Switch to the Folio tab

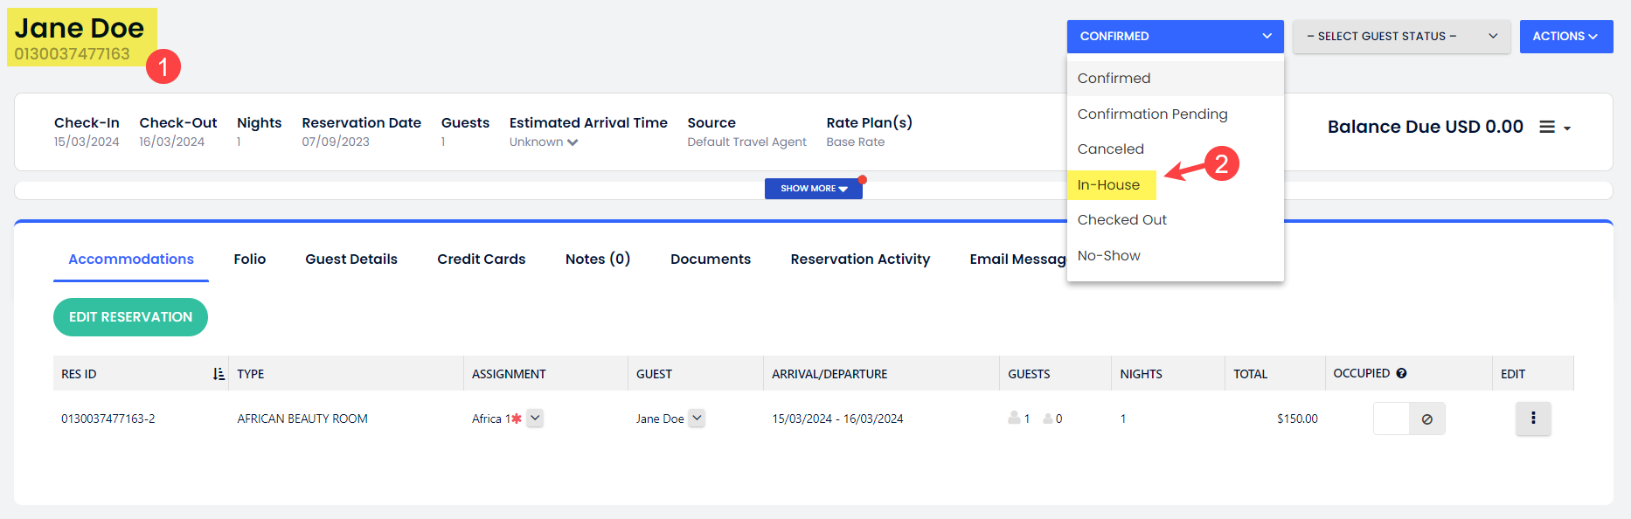(249, 259)
